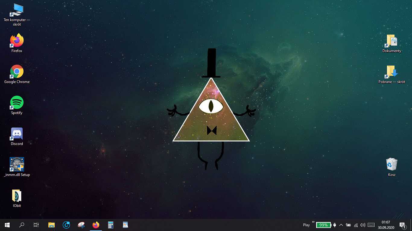Select the Dokumenty folder icon
This screenshot has width=412, height=231.
point(392,41)
